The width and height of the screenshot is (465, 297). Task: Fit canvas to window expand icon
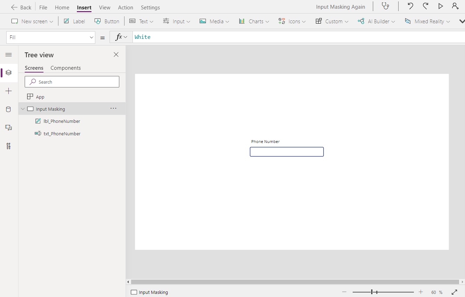(454, 292)
